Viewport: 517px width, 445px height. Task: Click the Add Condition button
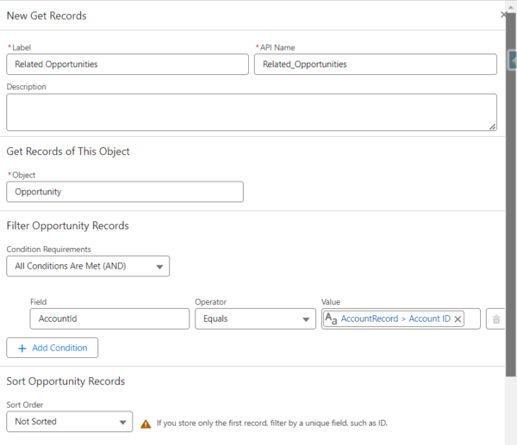pyautogui.click(x=52, y=348)
